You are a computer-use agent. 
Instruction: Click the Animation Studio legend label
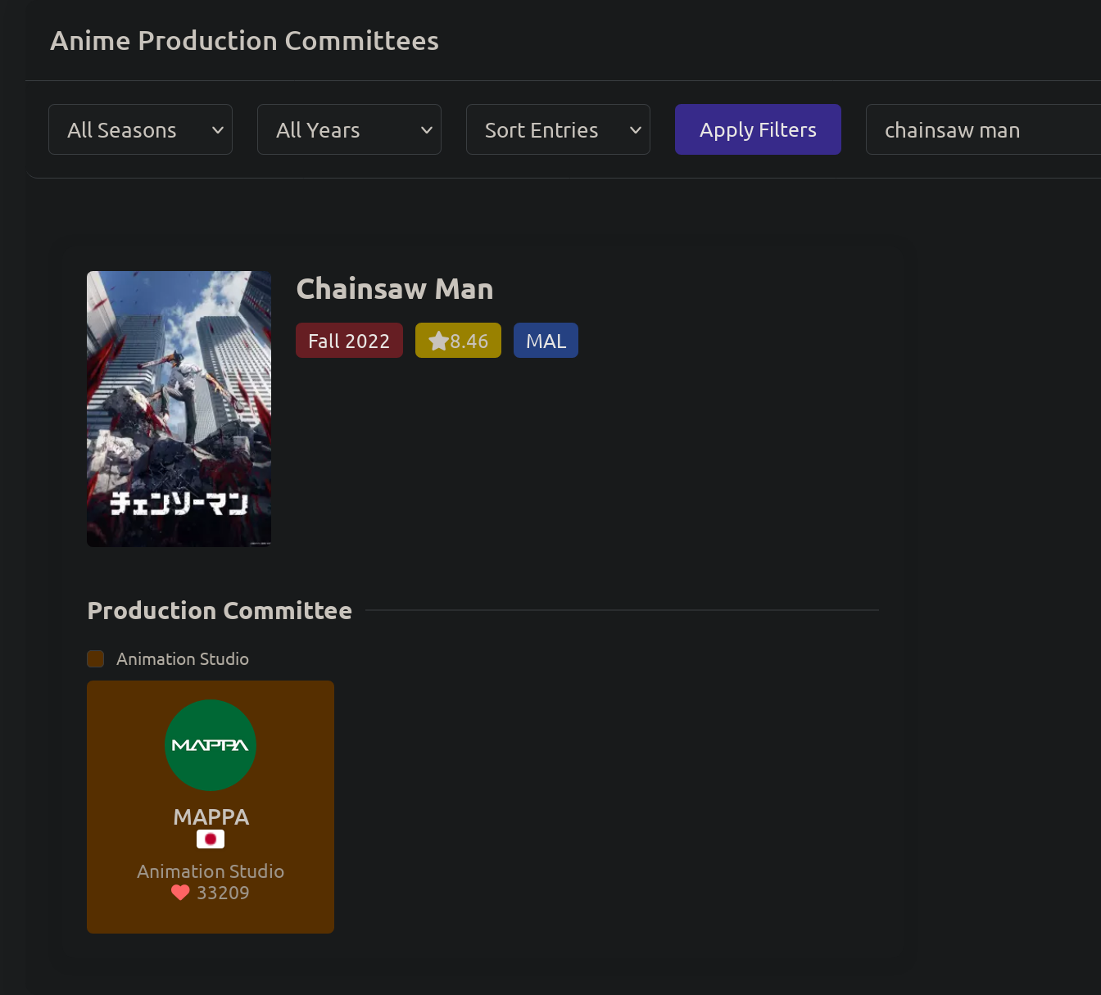click(x=183, y=659)
